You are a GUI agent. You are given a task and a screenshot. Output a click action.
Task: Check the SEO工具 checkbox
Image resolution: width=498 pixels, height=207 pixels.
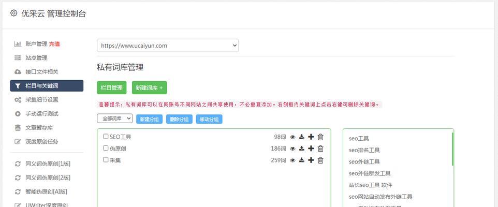[x=106, y=136]
